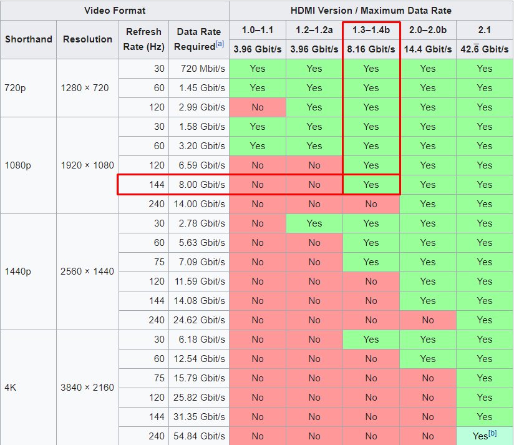Click the '5.63 Gbit/s' data rate cell
This screenshot has width=514, height=445.
[199, 243]
